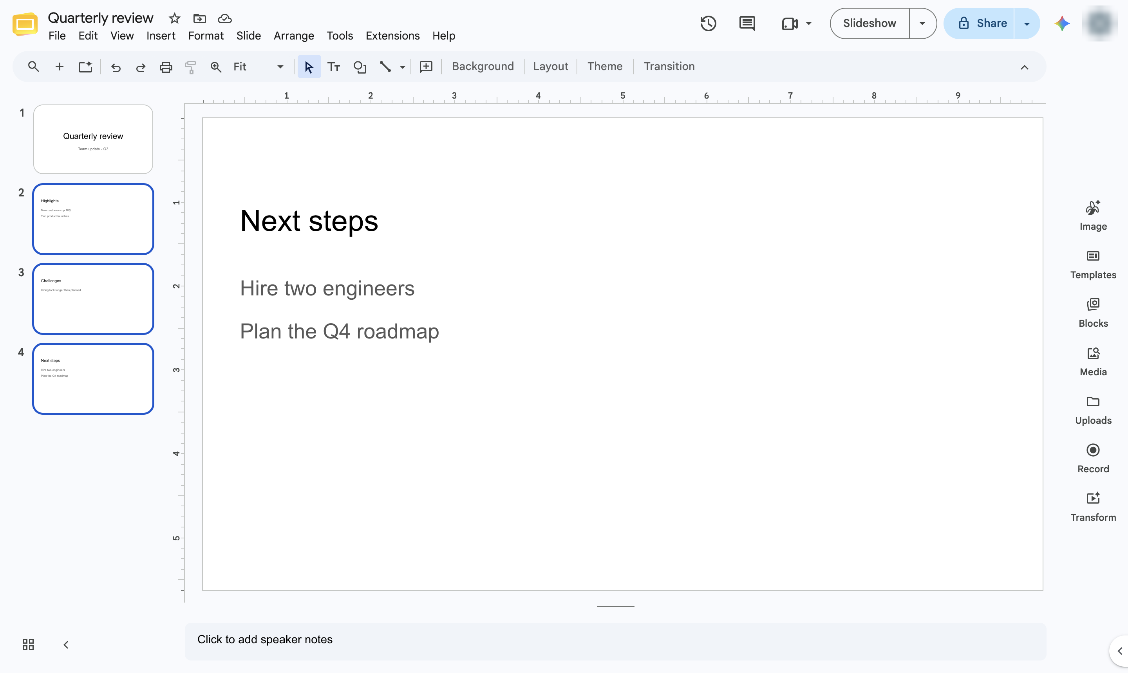Hide the menus with chevron up
The image size is (1128, 673).
tap(1025, 67)
